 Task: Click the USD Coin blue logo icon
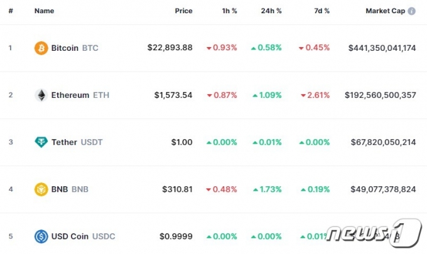point(41,236)
